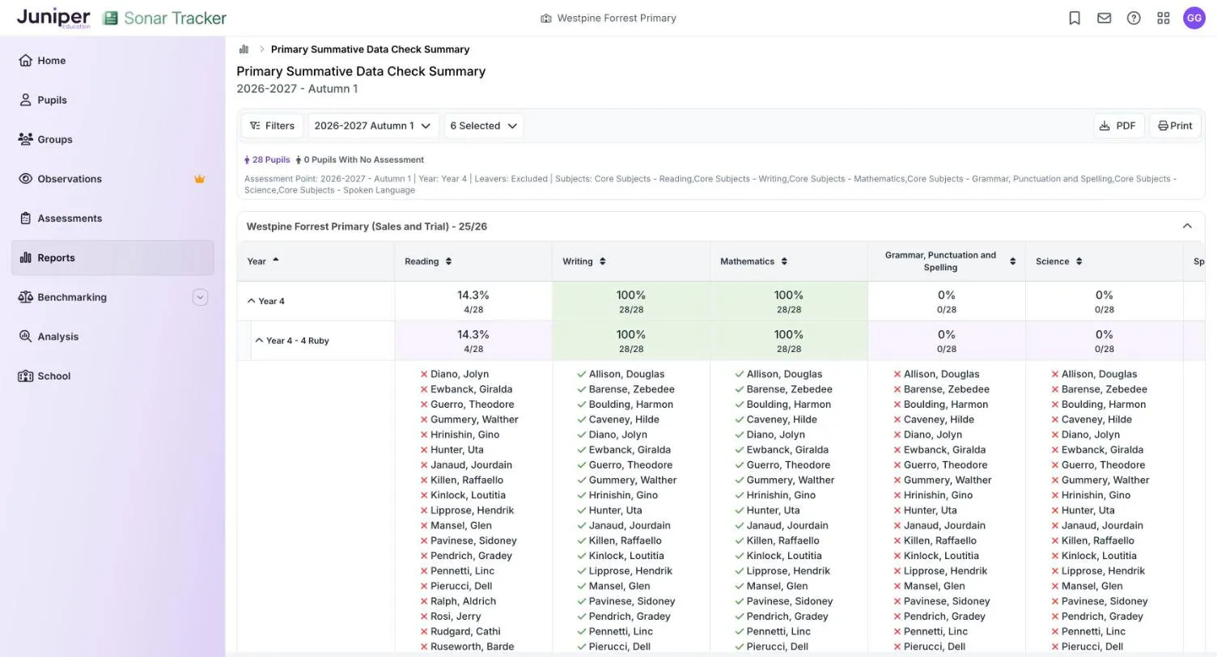
Task: Open Analysis in the sidebar
Action: coord(112,337)
